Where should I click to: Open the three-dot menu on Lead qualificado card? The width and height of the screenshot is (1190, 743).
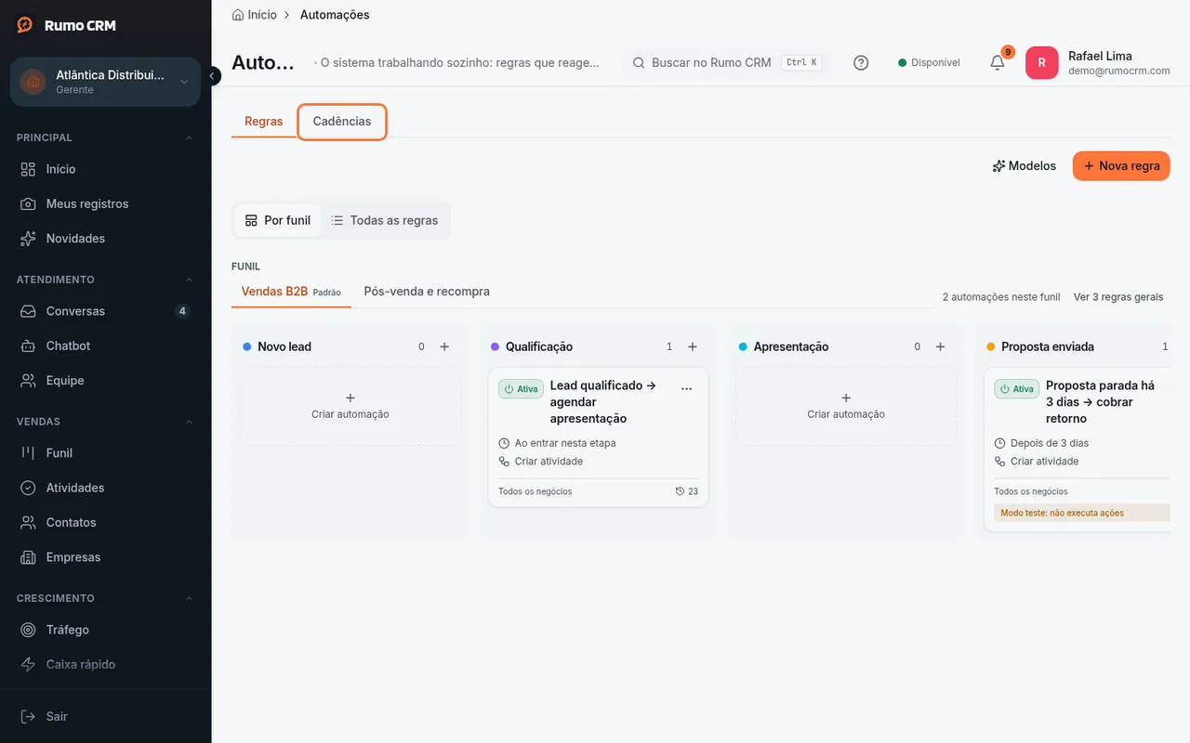(687, 389)
